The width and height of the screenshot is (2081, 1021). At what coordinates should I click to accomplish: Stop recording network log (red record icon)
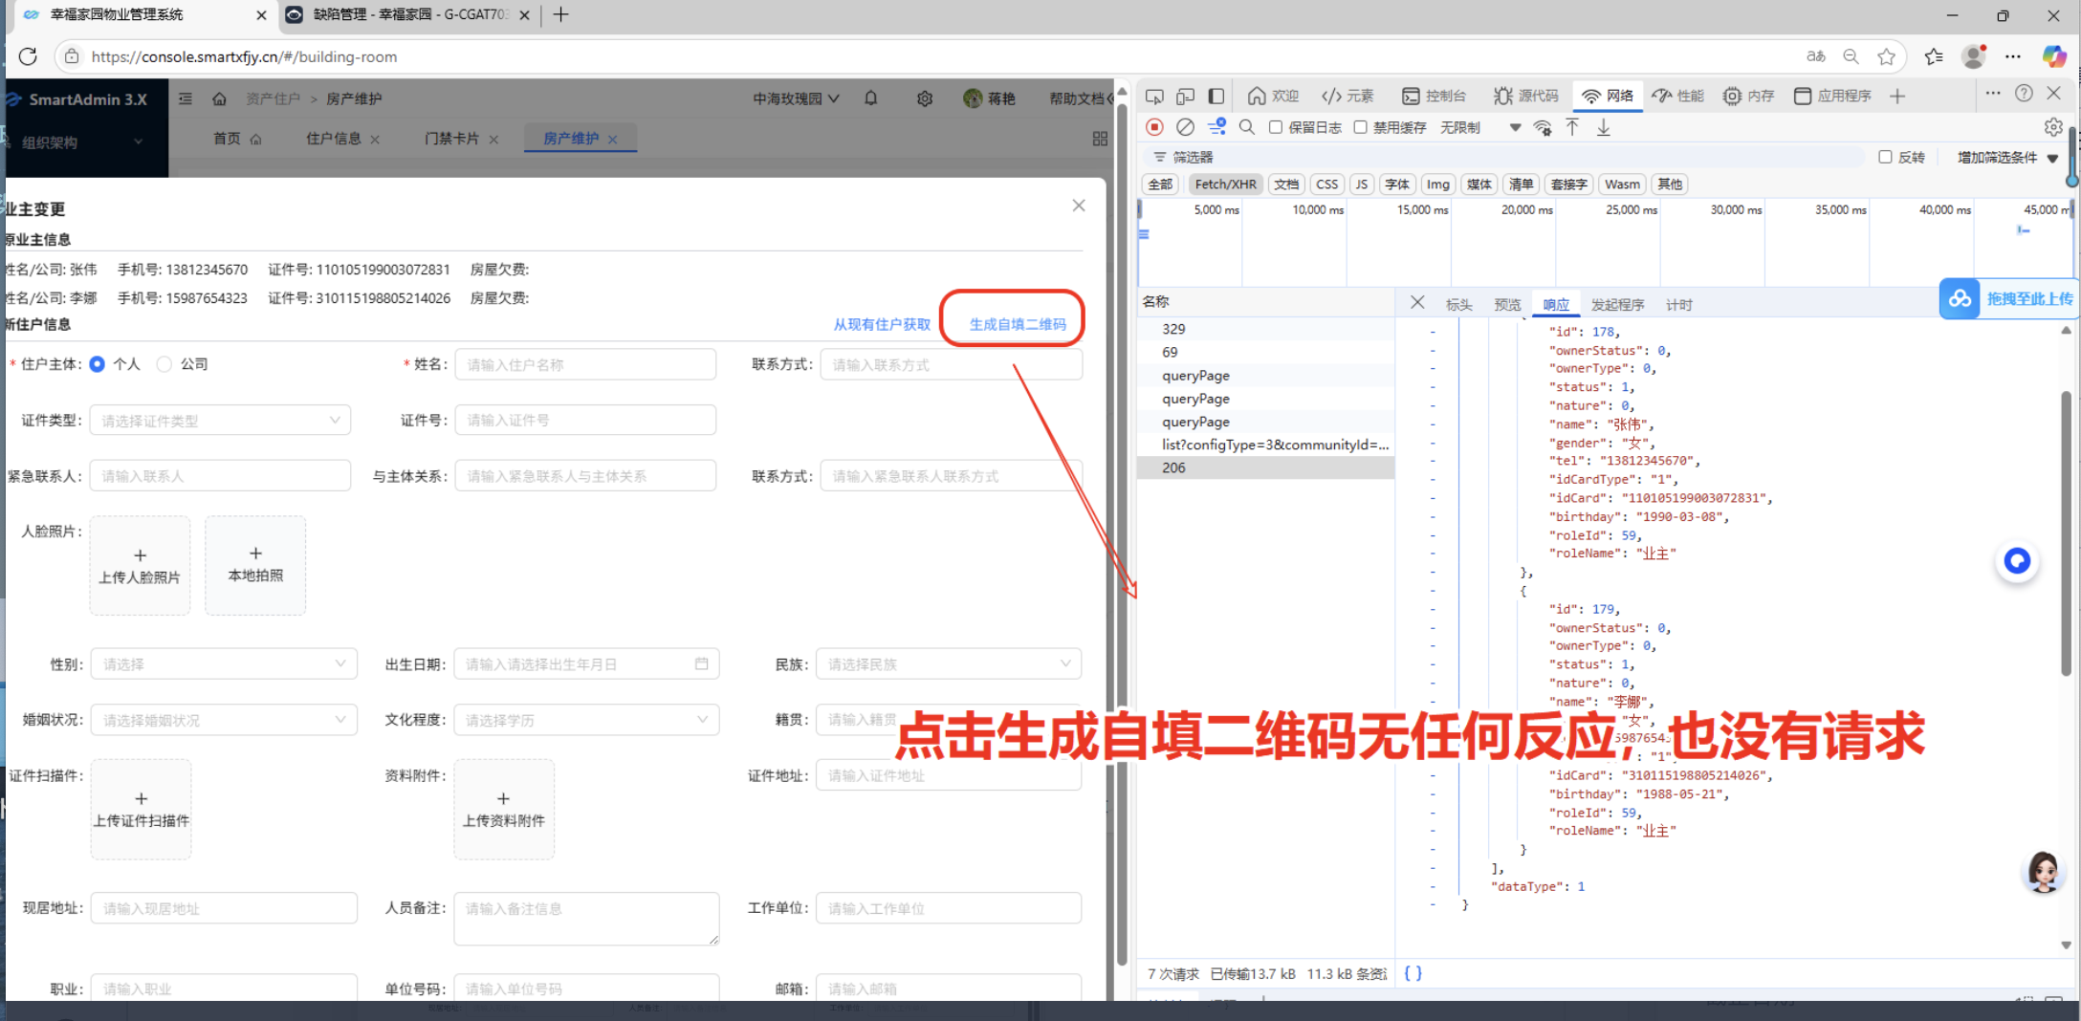pos(1155,126)
